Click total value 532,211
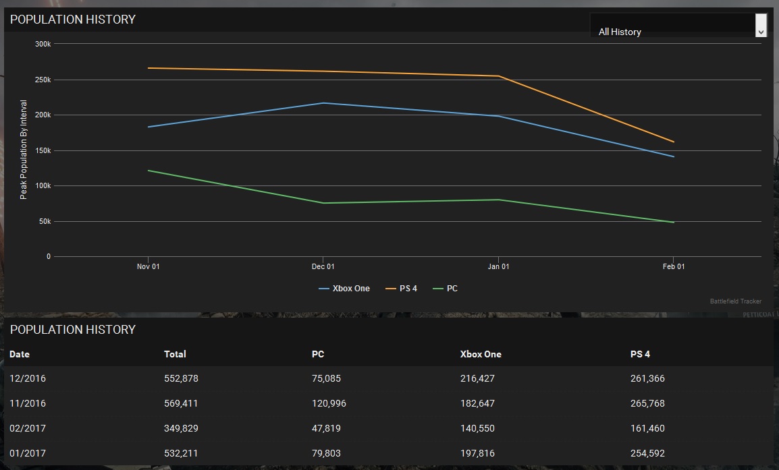 point(182,453)
